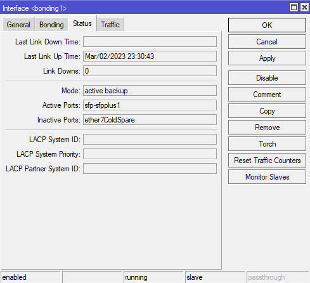Open Monitor Slaves
This screenshot has height=283, width=310.
(x=267, y=177)
